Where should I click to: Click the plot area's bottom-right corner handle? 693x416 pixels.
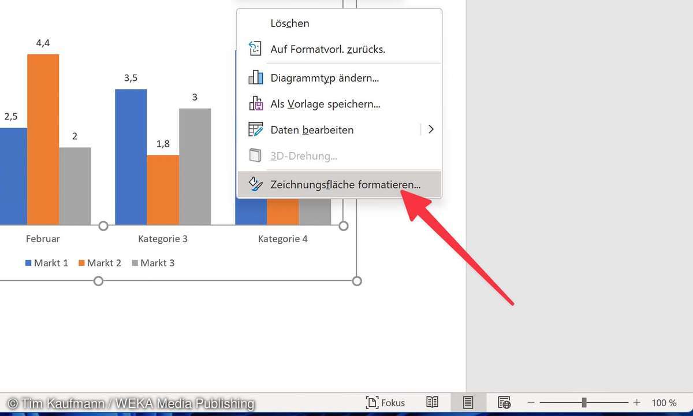coord(343,225)
